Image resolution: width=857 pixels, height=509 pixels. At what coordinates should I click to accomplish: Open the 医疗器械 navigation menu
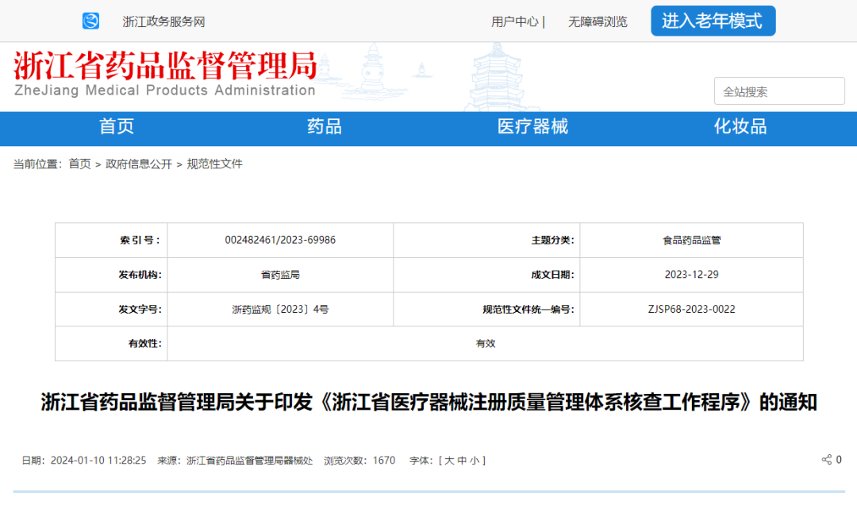coord(532,127)
